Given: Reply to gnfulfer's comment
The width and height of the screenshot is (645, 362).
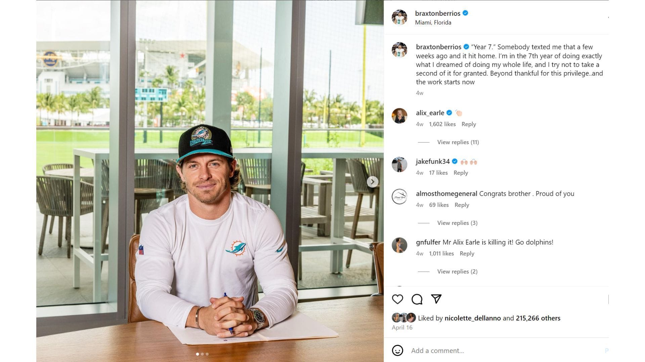Looking at the screenshot, I should pos(467,253).
